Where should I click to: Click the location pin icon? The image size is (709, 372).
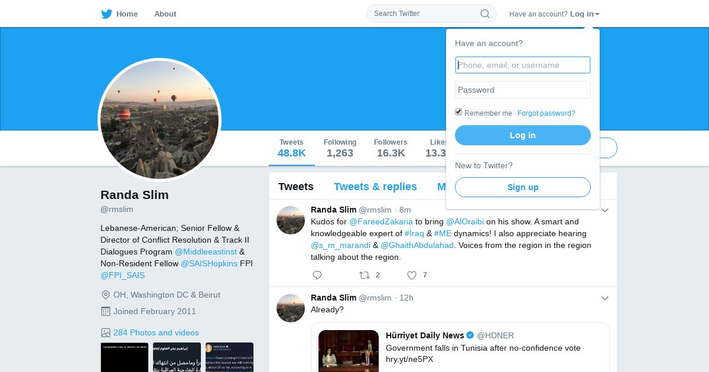(106, 295)
